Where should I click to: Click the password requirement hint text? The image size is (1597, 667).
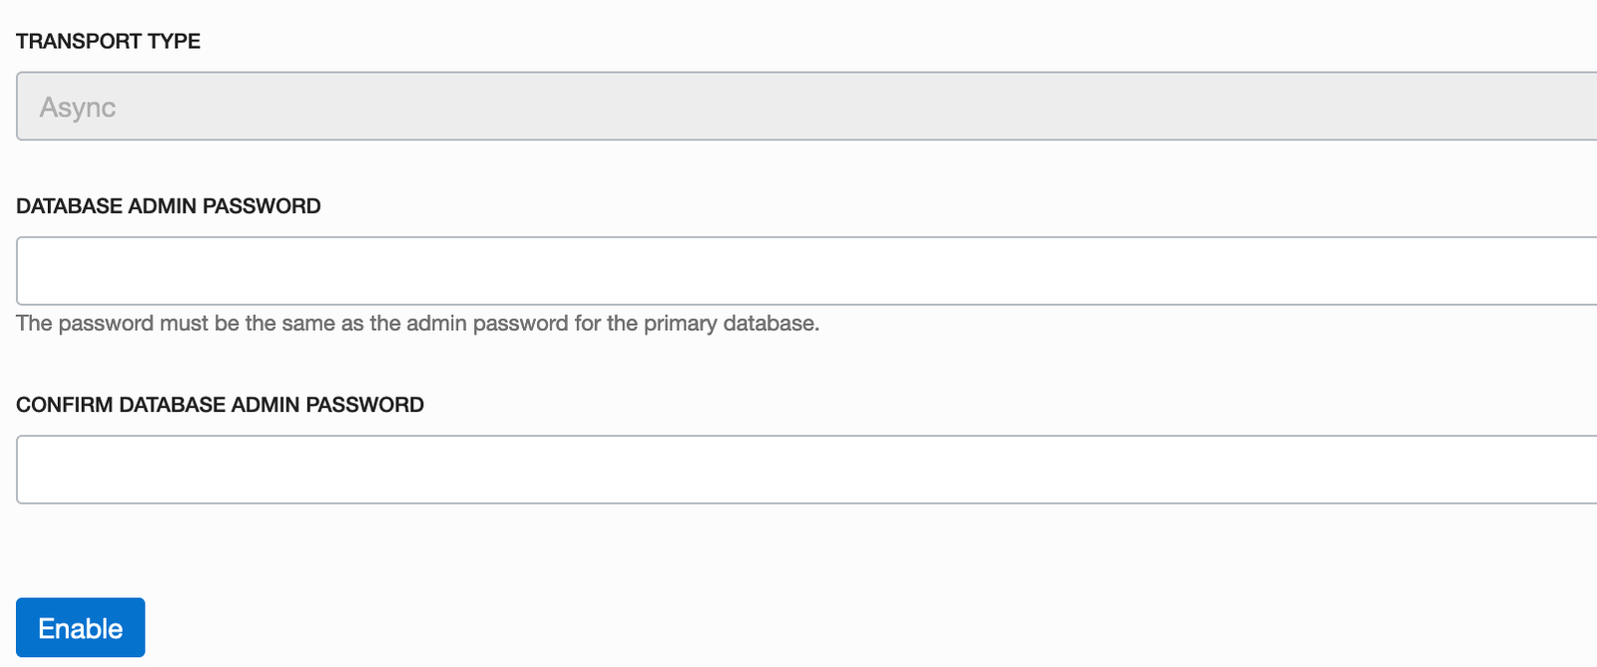417,324
